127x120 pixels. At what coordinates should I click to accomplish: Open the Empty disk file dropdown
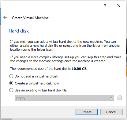click(x=65, y=98)
